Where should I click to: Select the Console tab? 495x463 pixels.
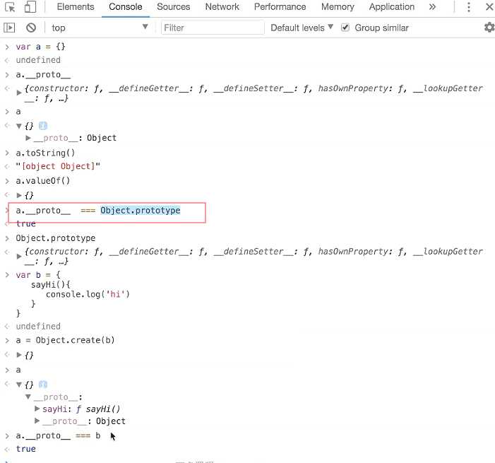coord(125,7)
